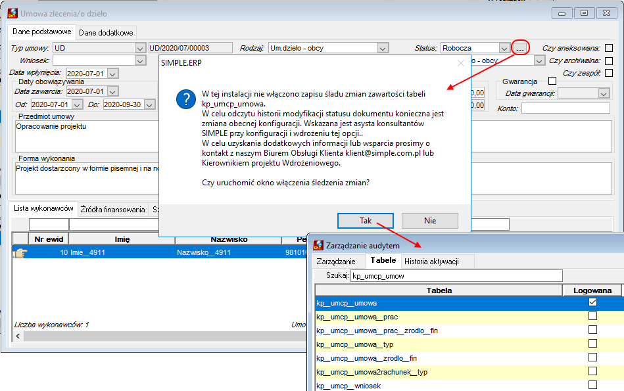Open the Data wpłynięcia date picker

click(x=113, y=74)
